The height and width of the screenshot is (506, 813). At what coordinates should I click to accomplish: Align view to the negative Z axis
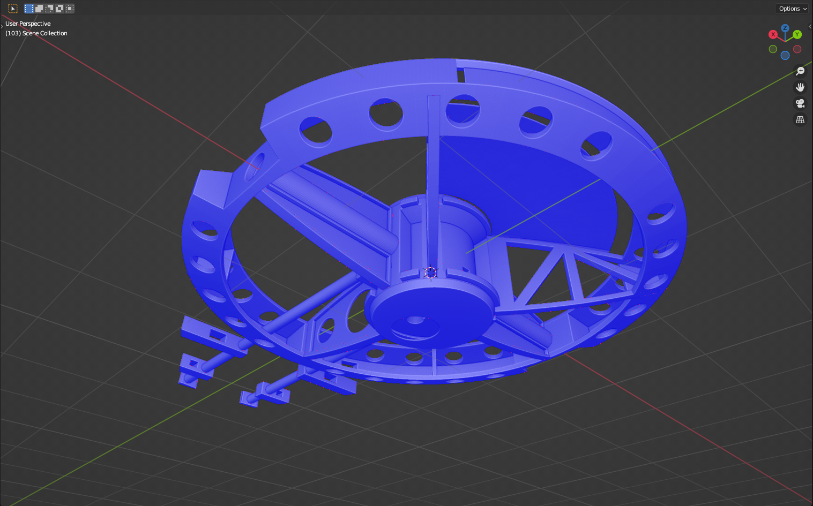(785, 55)
